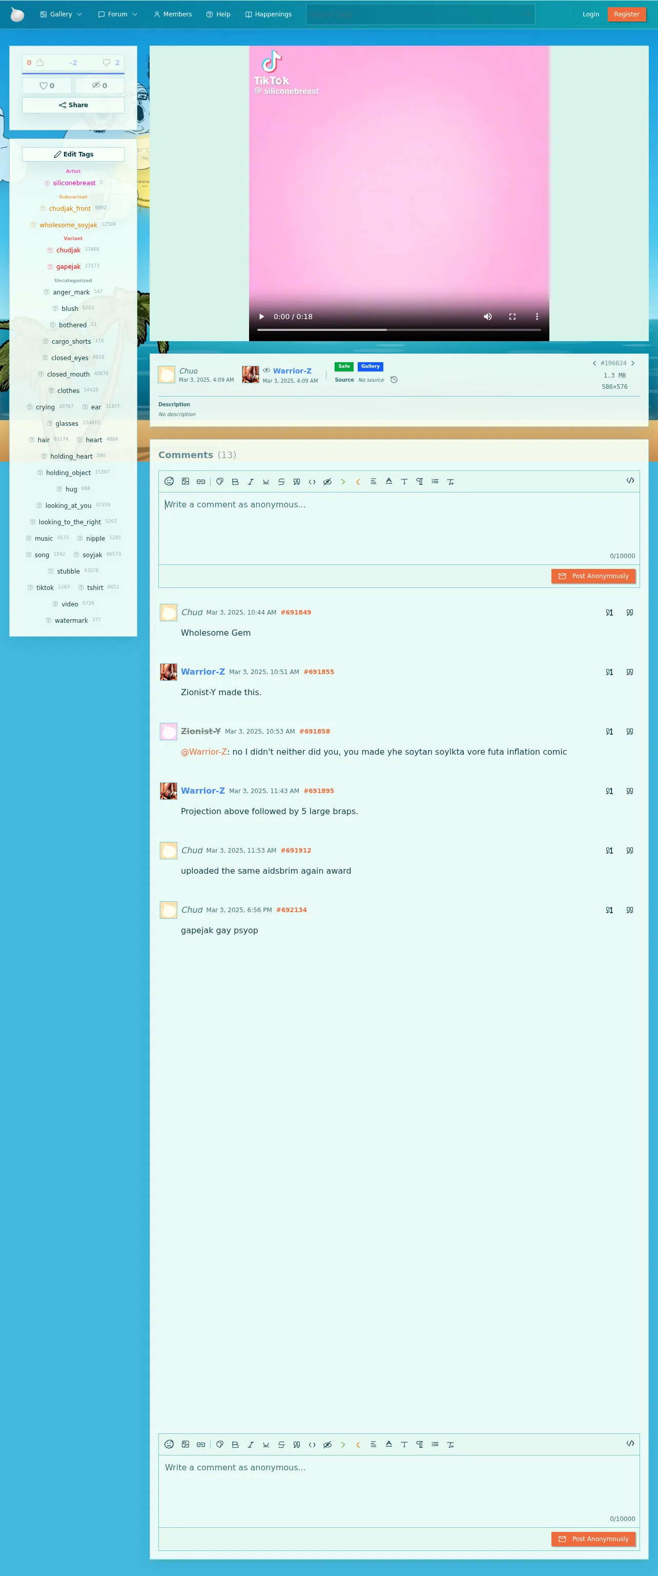Image resolution: width=658 pixels, height=1576 pixels.
Task: Open text alignment options in the top comment editor
Action: pos(373,482)
